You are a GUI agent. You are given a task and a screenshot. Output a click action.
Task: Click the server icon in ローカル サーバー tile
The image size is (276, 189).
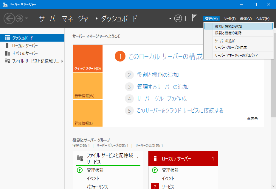pyautogui.click(x=155, y=159)
